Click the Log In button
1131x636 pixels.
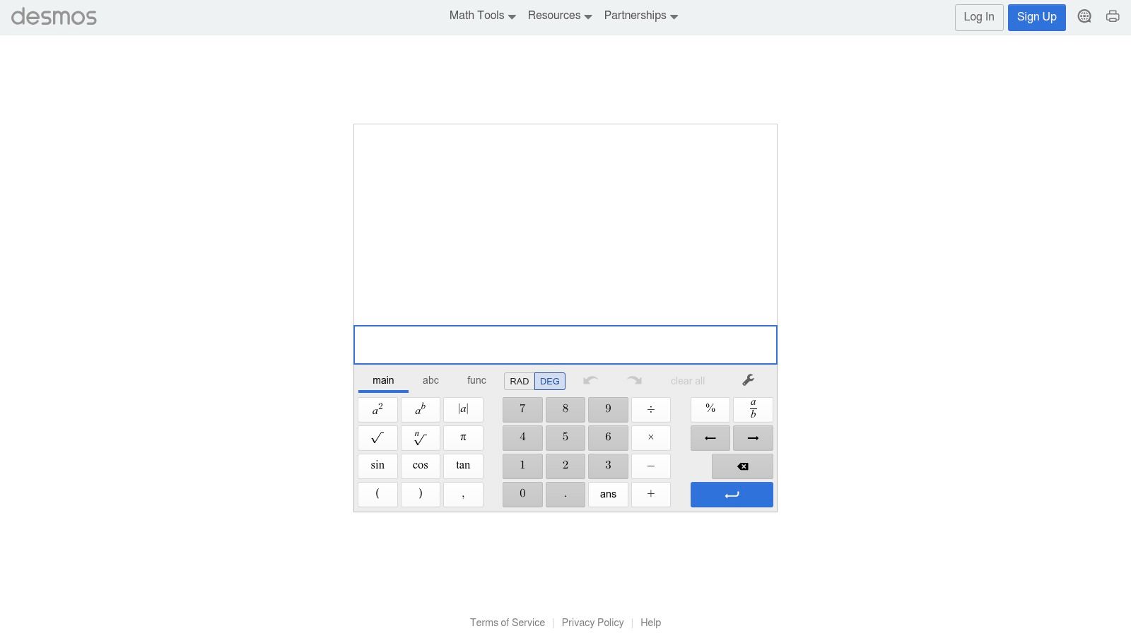point(979,17)
